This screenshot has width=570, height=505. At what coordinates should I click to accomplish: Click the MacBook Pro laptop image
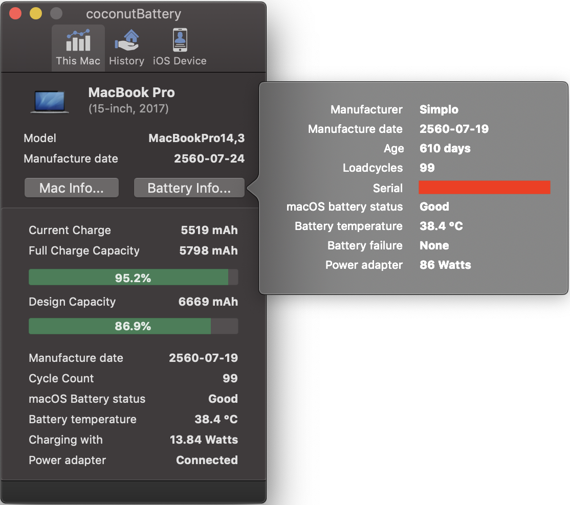[x=50, y=102]
